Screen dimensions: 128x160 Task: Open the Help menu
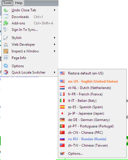pos(19,3)
